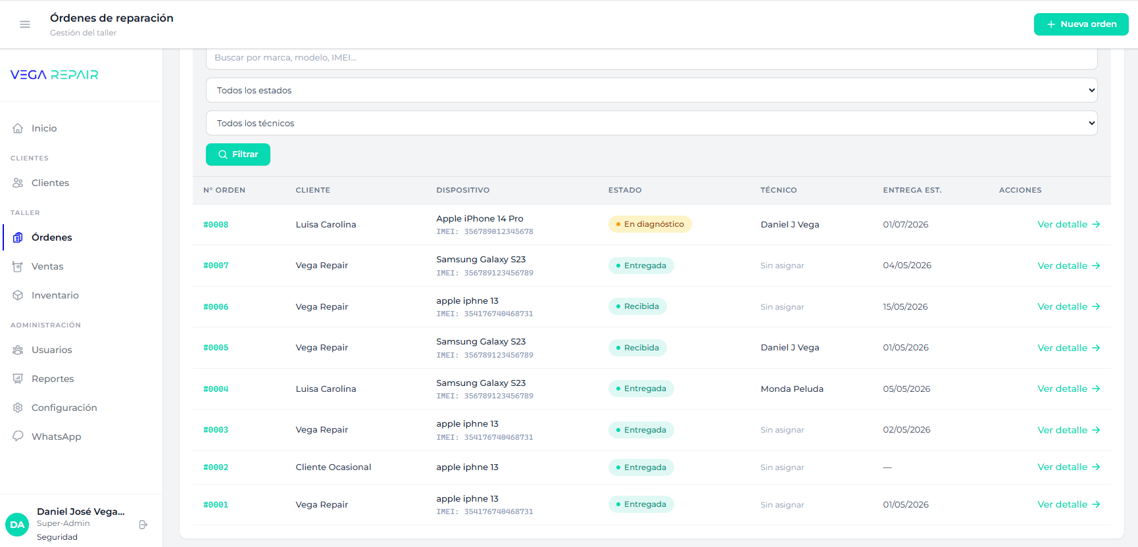Click Luisa Carolina in order #0004 row
The width and height of the screenshot is (1138, 547).
[326, 389]
